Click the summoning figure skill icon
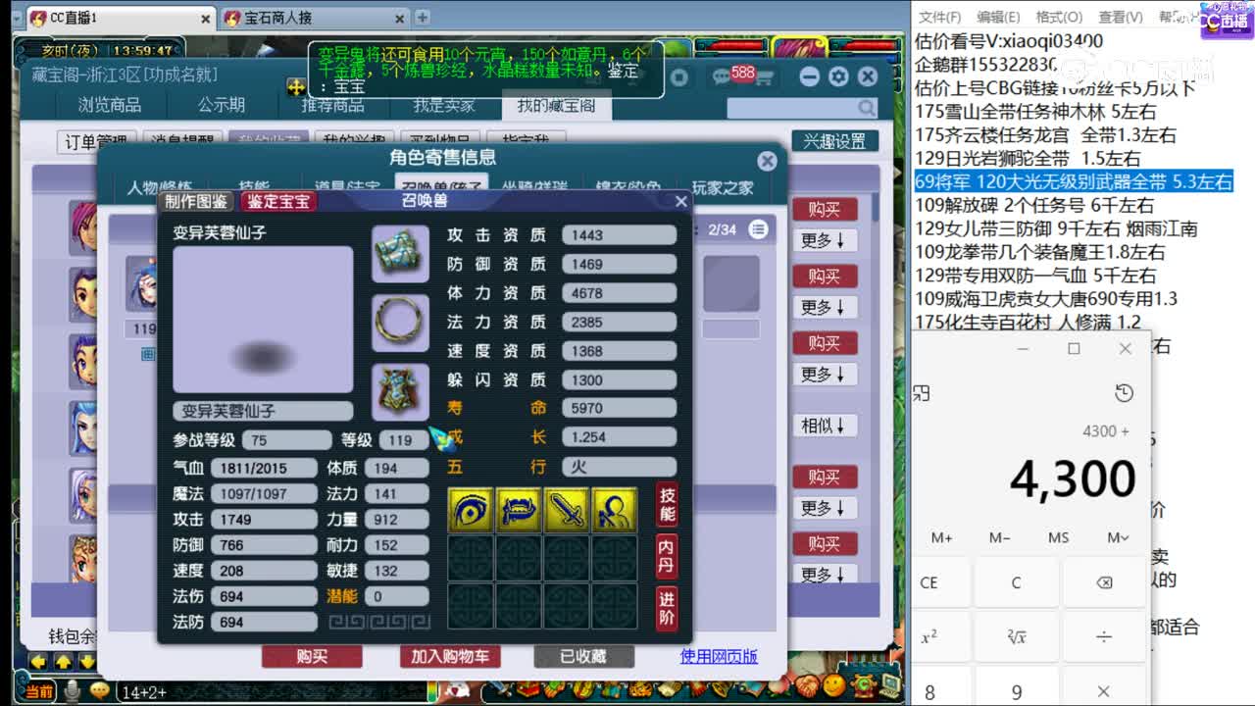The image size is (1255, 706). point(615,509)
